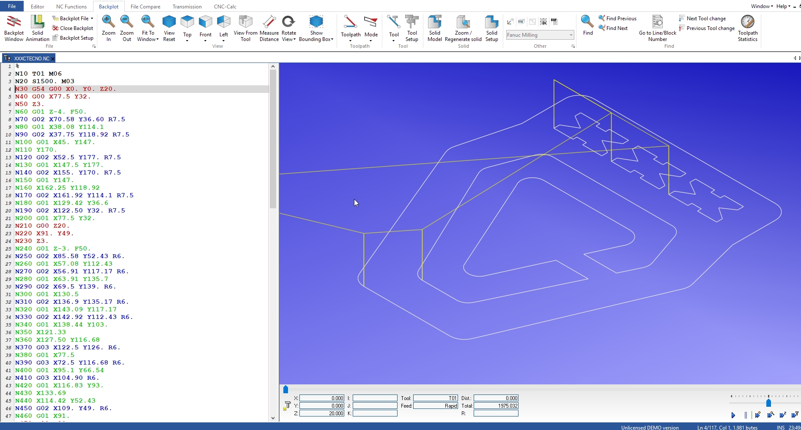Click the X coordinate field
The height and width of the screenshot is (430, 801).
(322, 398)
